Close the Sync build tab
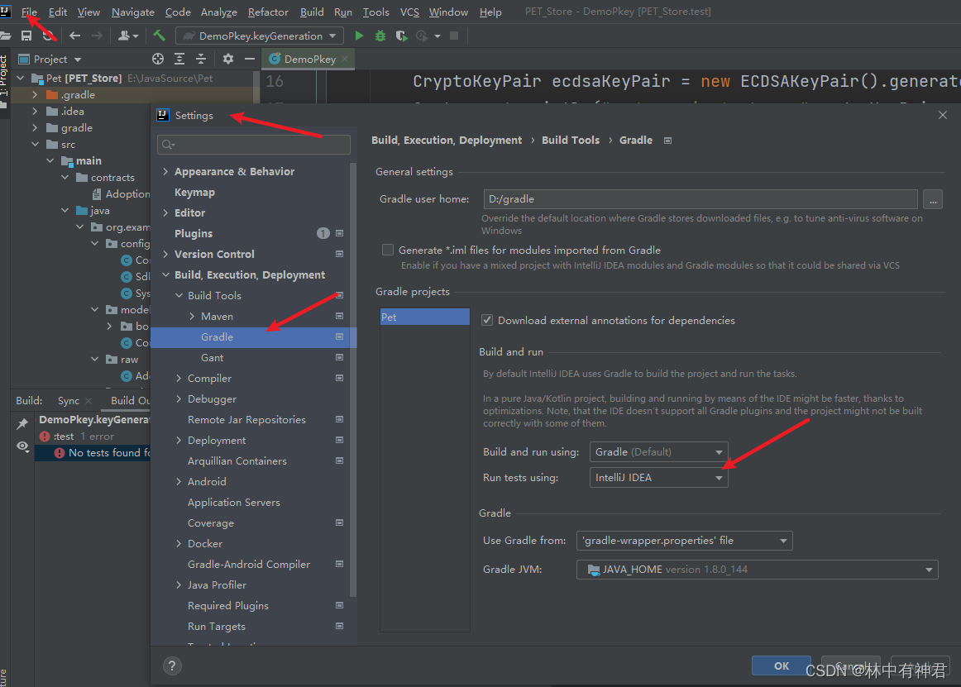 tap(88, 401)
